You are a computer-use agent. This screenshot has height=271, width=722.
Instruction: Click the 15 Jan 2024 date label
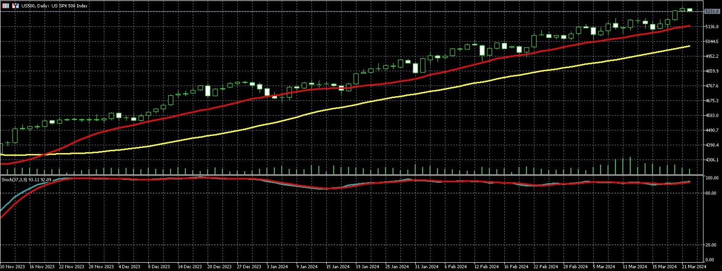pos(338,267)
